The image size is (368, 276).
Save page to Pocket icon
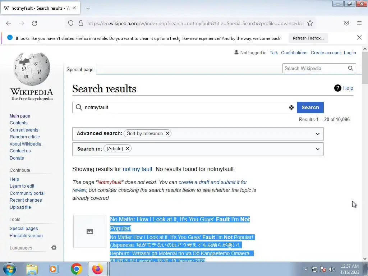pyautogui.click(x=346, y=23)
